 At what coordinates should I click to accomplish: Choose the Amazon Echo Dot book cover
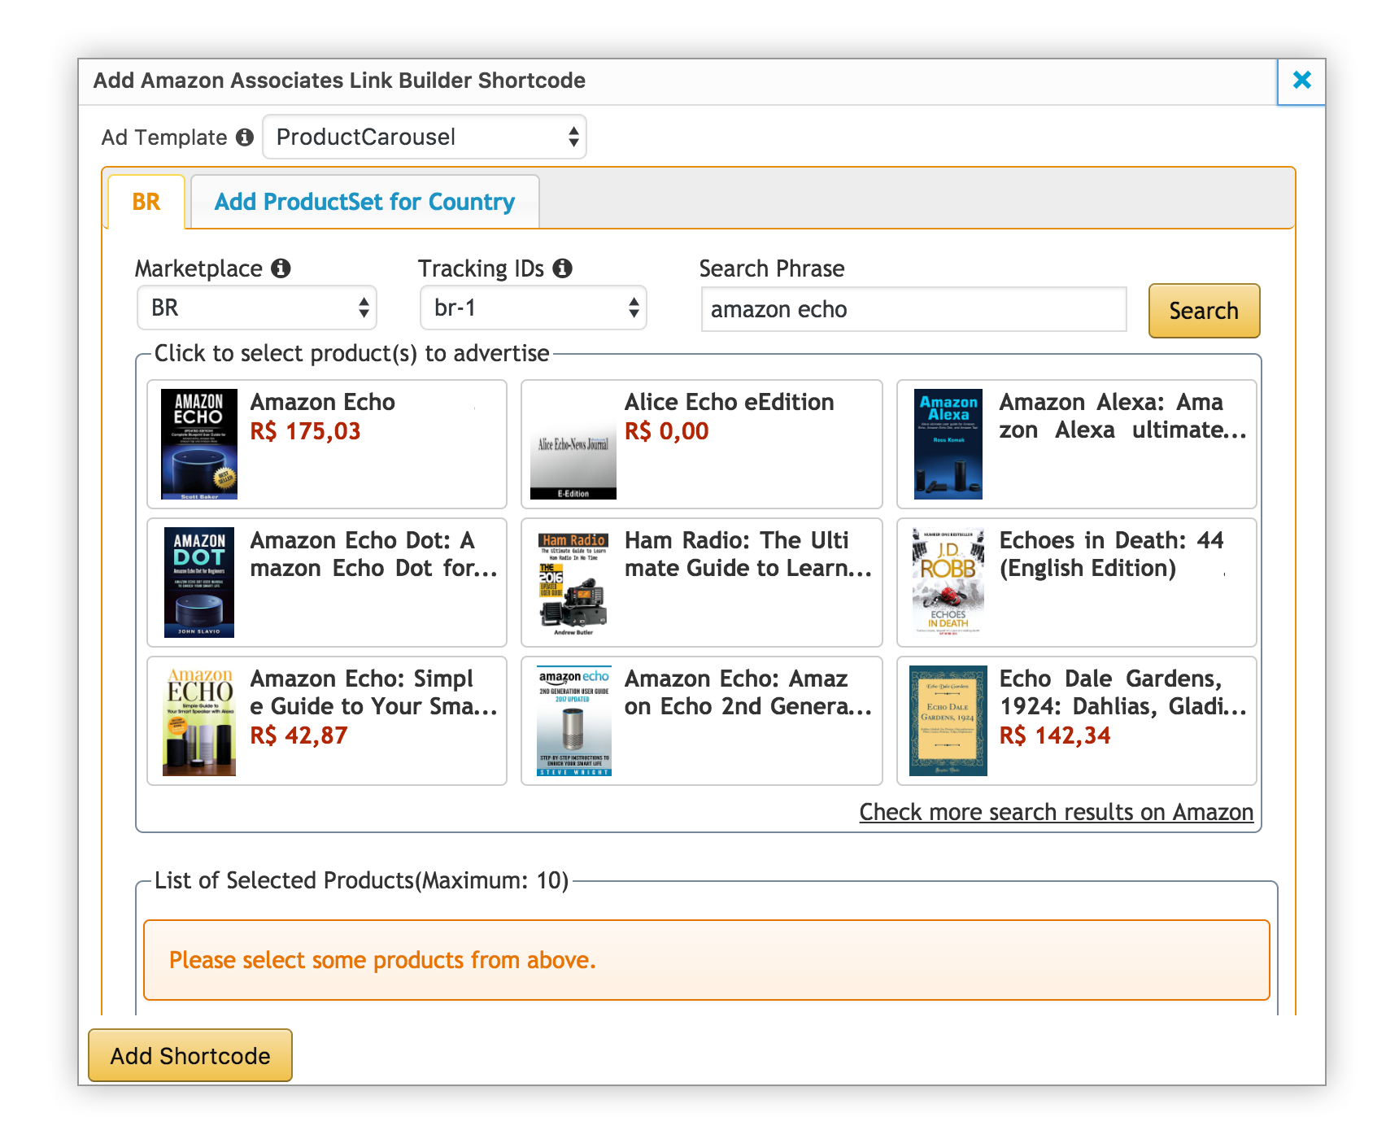pyautogui.click(x=199, y=583)
